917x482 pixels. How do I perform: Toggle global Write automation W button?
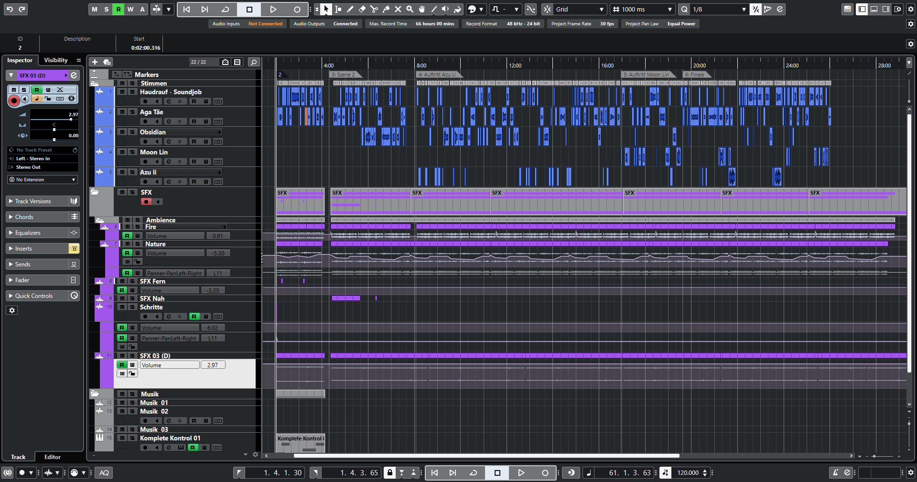(x=130, y=9)
